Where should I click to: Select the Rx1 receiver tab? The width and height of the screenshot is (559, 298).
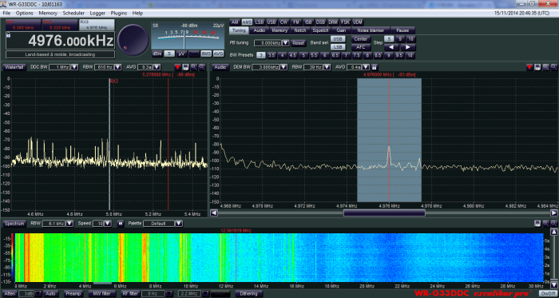coord(23,25)
